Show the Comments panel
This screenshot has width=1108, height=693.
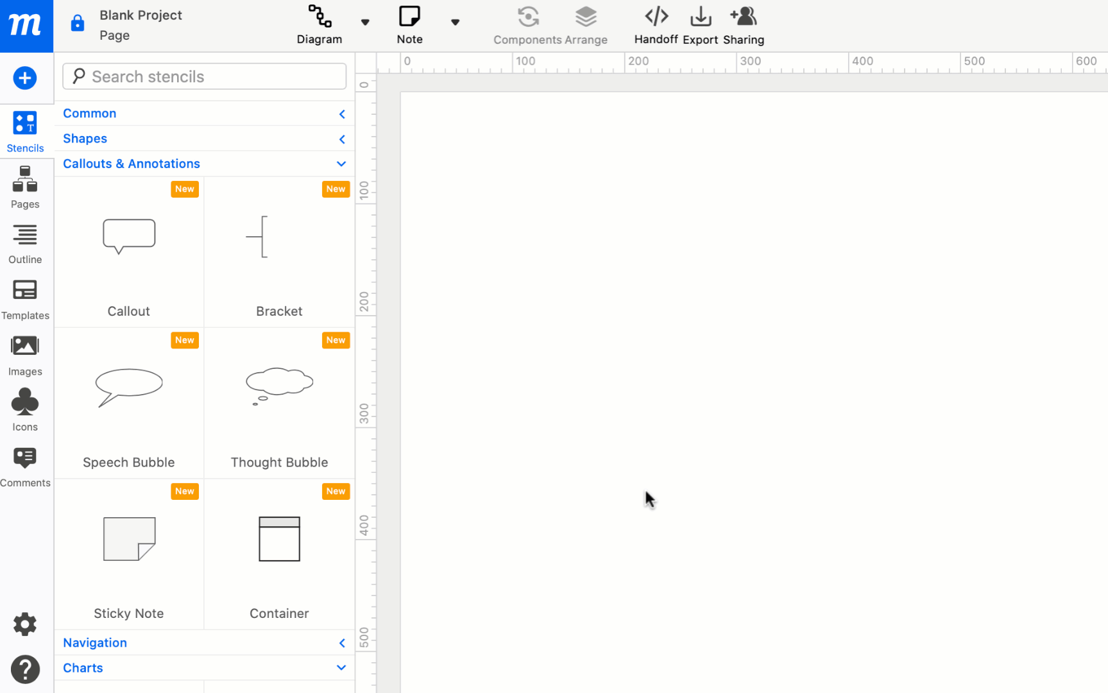[25, 465]
